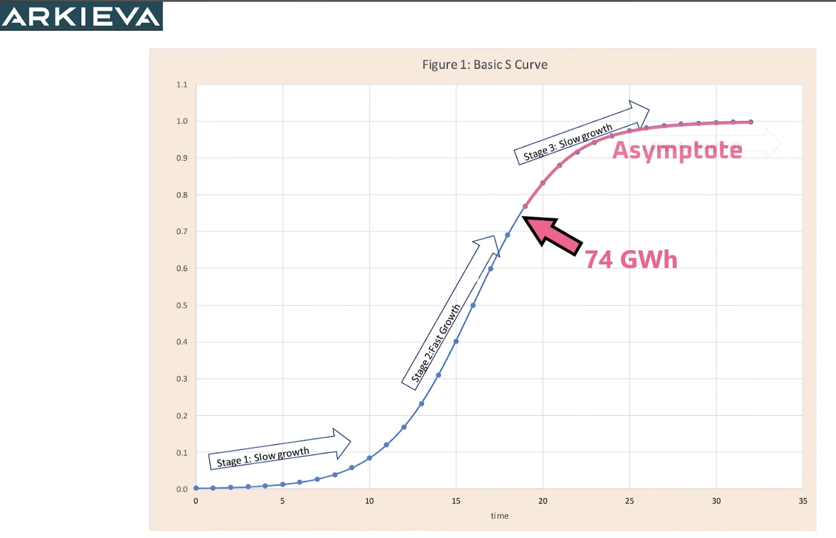Select the time axis label
The image size is (836, 538).
point(500,516)
